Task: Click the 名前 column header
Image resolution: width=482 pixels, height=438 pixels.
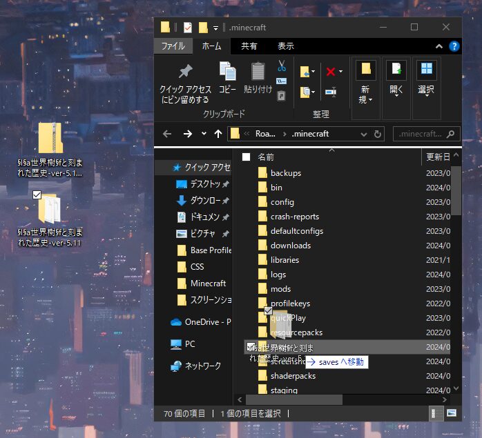Action: tap(266, 157)
